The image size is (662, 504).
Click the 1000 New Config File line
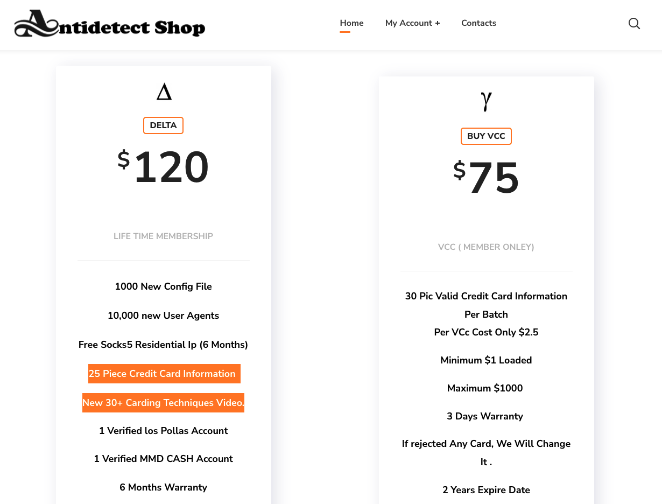[x=163, y=286]
